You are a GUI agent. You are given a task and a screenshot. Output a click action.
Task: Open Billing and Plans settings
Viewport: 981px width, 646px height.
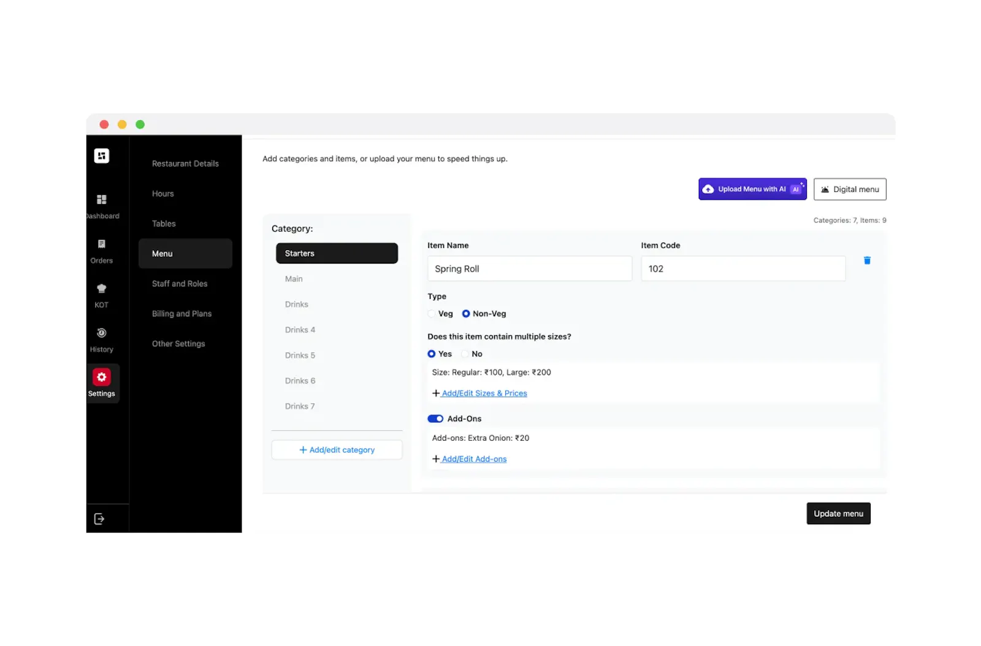pos(185,314)
